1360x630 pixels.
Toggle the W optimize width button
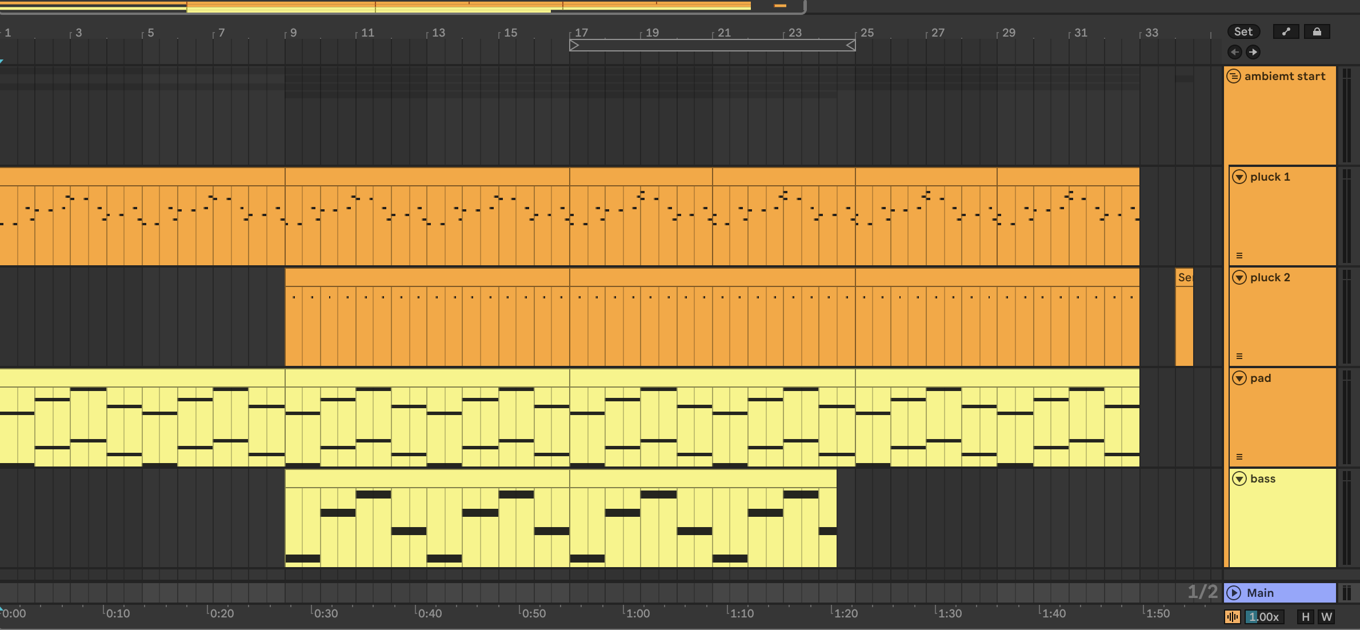(1326, 617)
